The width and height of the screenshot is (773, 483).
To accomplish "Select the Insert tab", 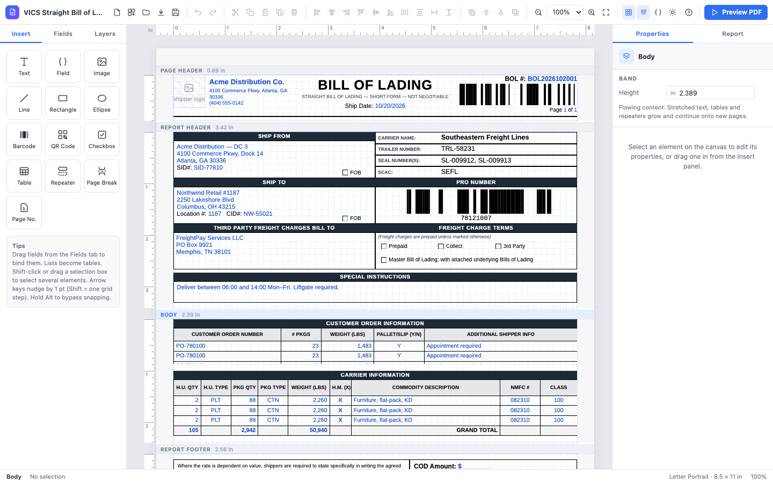I will coord(21,34).
